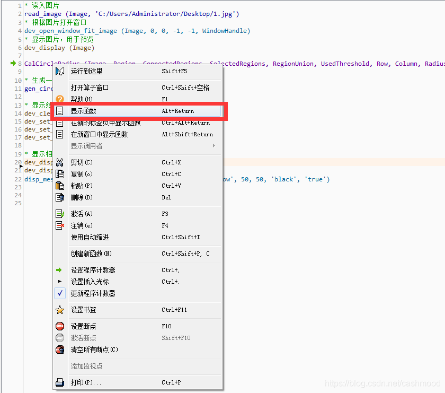Click the copy pages icon
445x393 pixels.
click(59, 174)
